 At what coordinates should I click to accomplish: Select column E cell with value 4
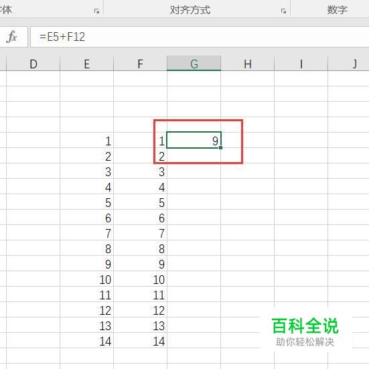(x=87, y=186)
